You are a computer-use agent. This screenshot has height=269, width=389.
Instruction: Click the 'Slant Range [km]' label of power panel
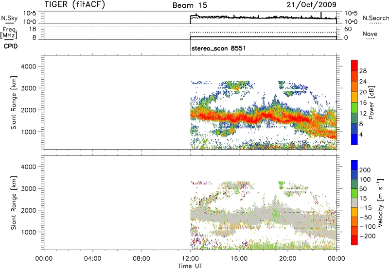click(x=14, y=102)
